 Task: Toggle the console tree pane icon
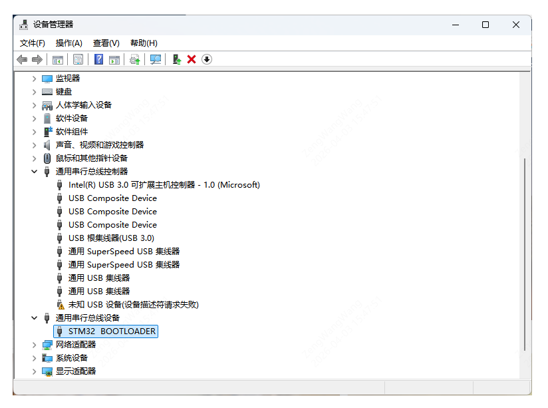57,59
